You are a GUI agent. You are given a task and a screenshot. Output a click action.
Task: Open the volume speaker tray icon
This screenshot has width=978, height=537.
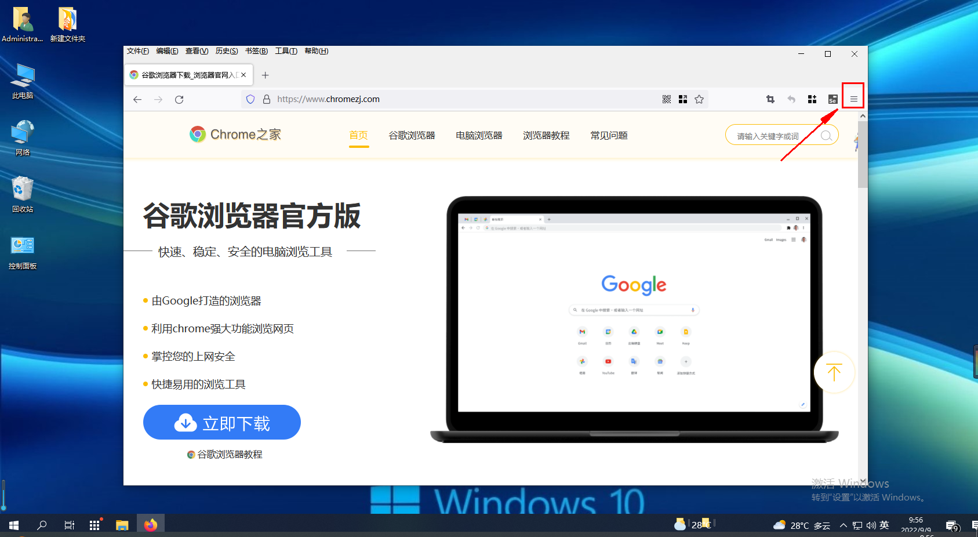(871, 525)
